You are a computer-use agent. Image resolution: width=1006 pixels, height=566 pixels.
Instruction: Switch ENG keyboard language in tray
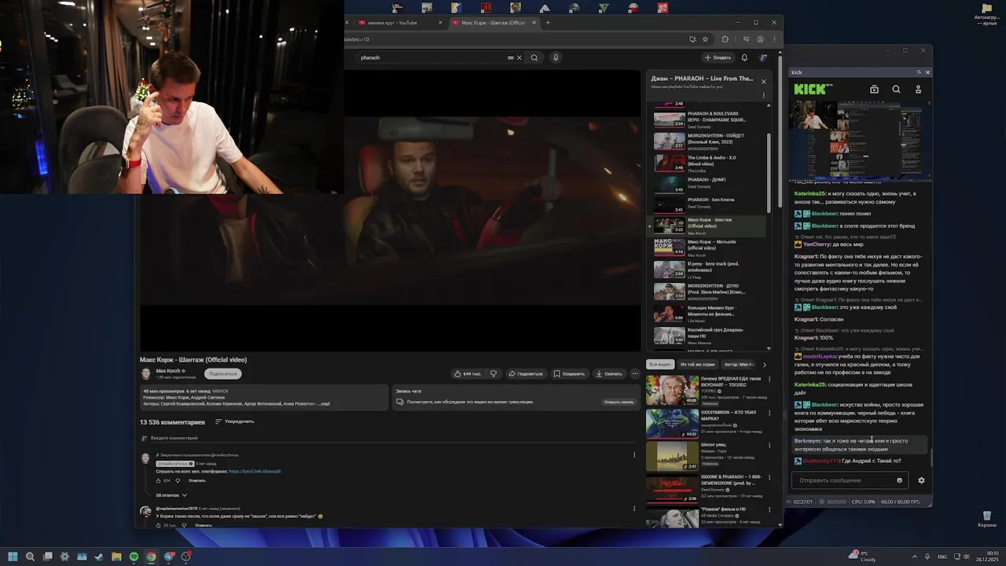point(942,557)
